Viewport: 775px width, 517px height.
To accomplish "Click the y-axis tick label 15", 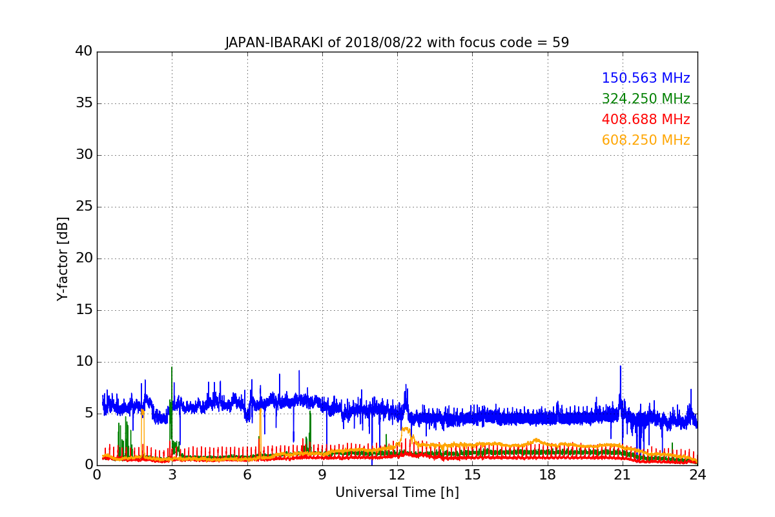I will [x=84, y=310].
